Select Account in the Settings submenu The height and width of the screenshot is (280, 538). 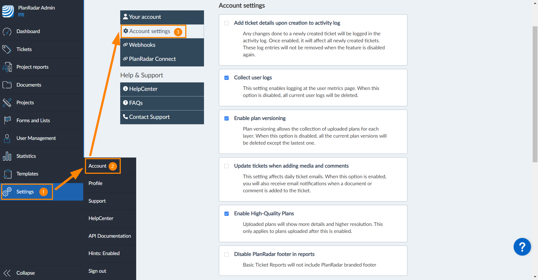click(110, 166)
